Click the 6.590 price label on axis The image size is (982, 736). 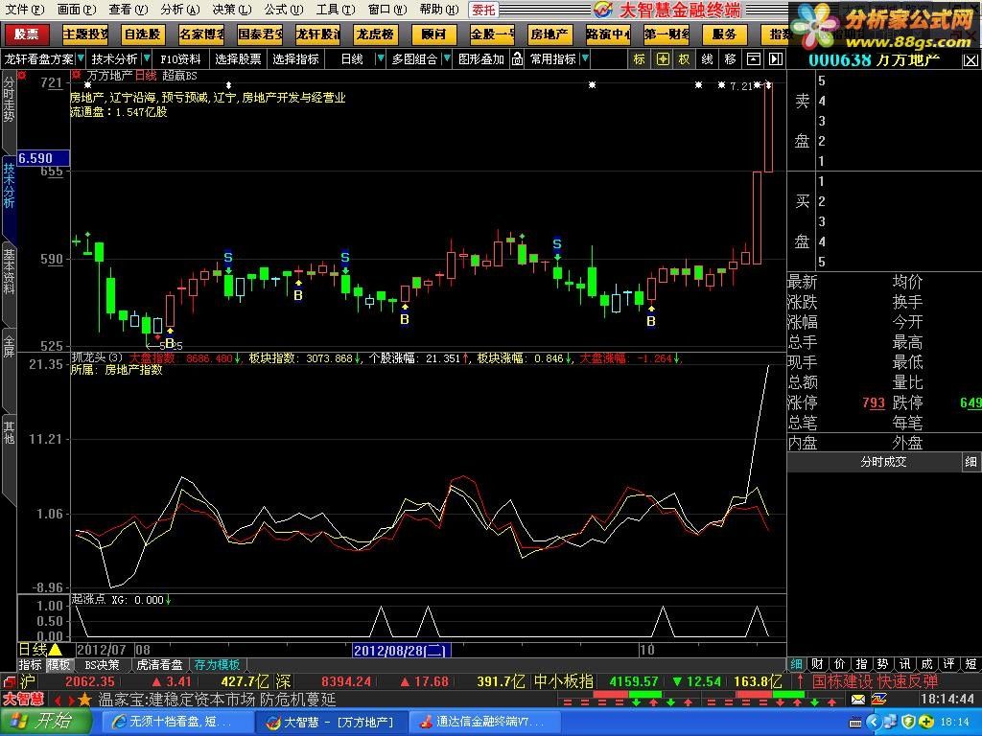pos(42,158)
